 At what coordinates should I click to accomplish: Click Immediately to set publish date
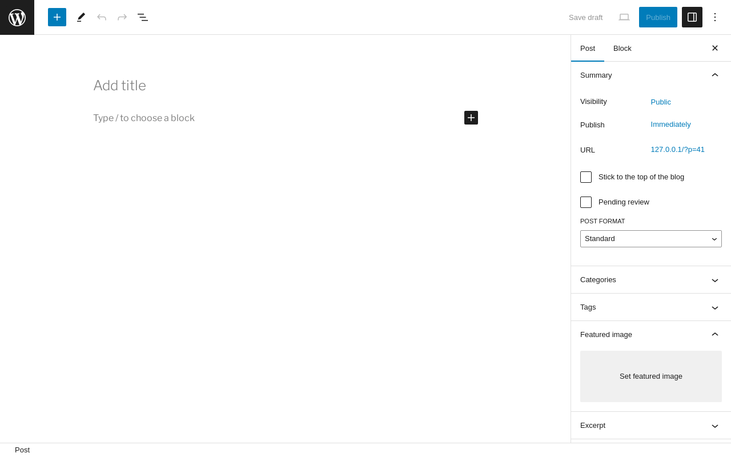(671, 125)
